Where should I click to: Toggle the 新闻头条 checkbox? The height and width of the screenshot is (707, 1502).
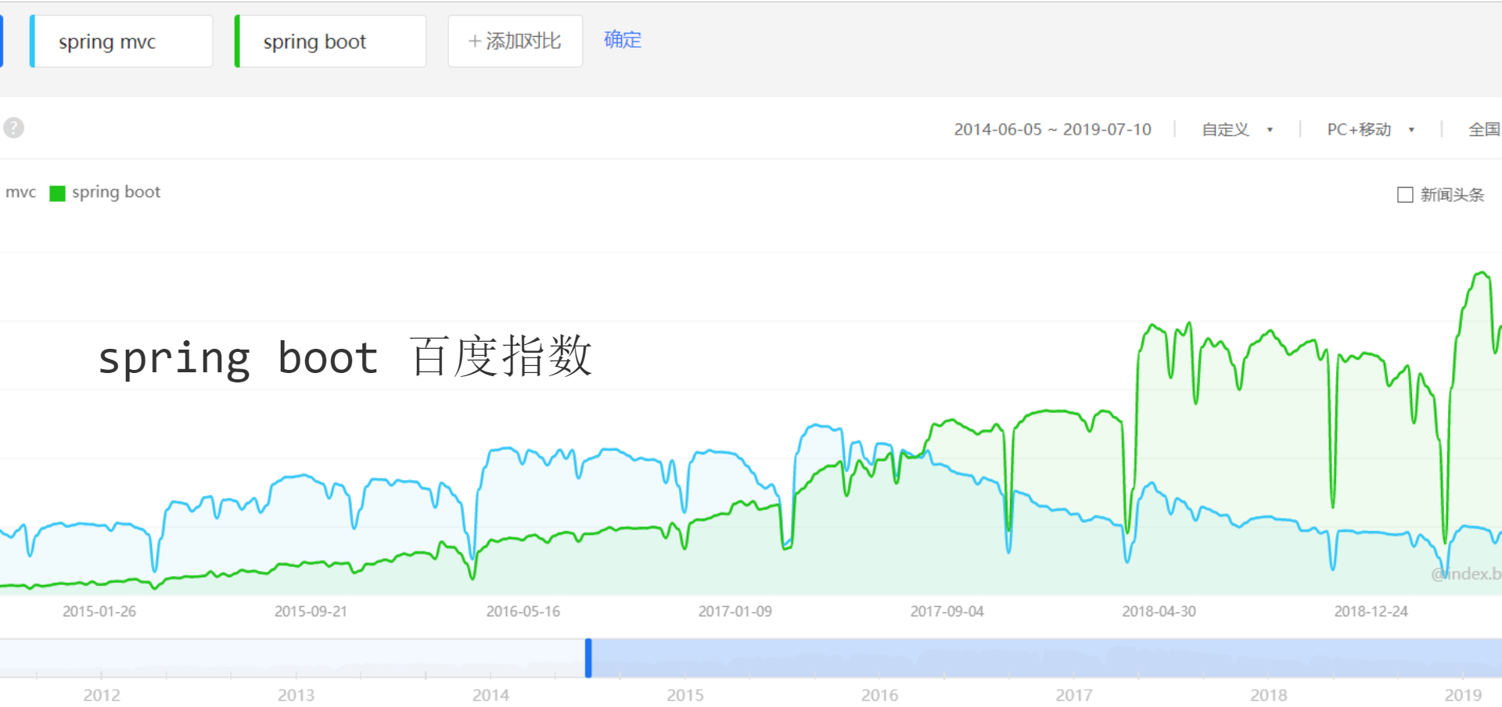click(x=1405, y=195)
